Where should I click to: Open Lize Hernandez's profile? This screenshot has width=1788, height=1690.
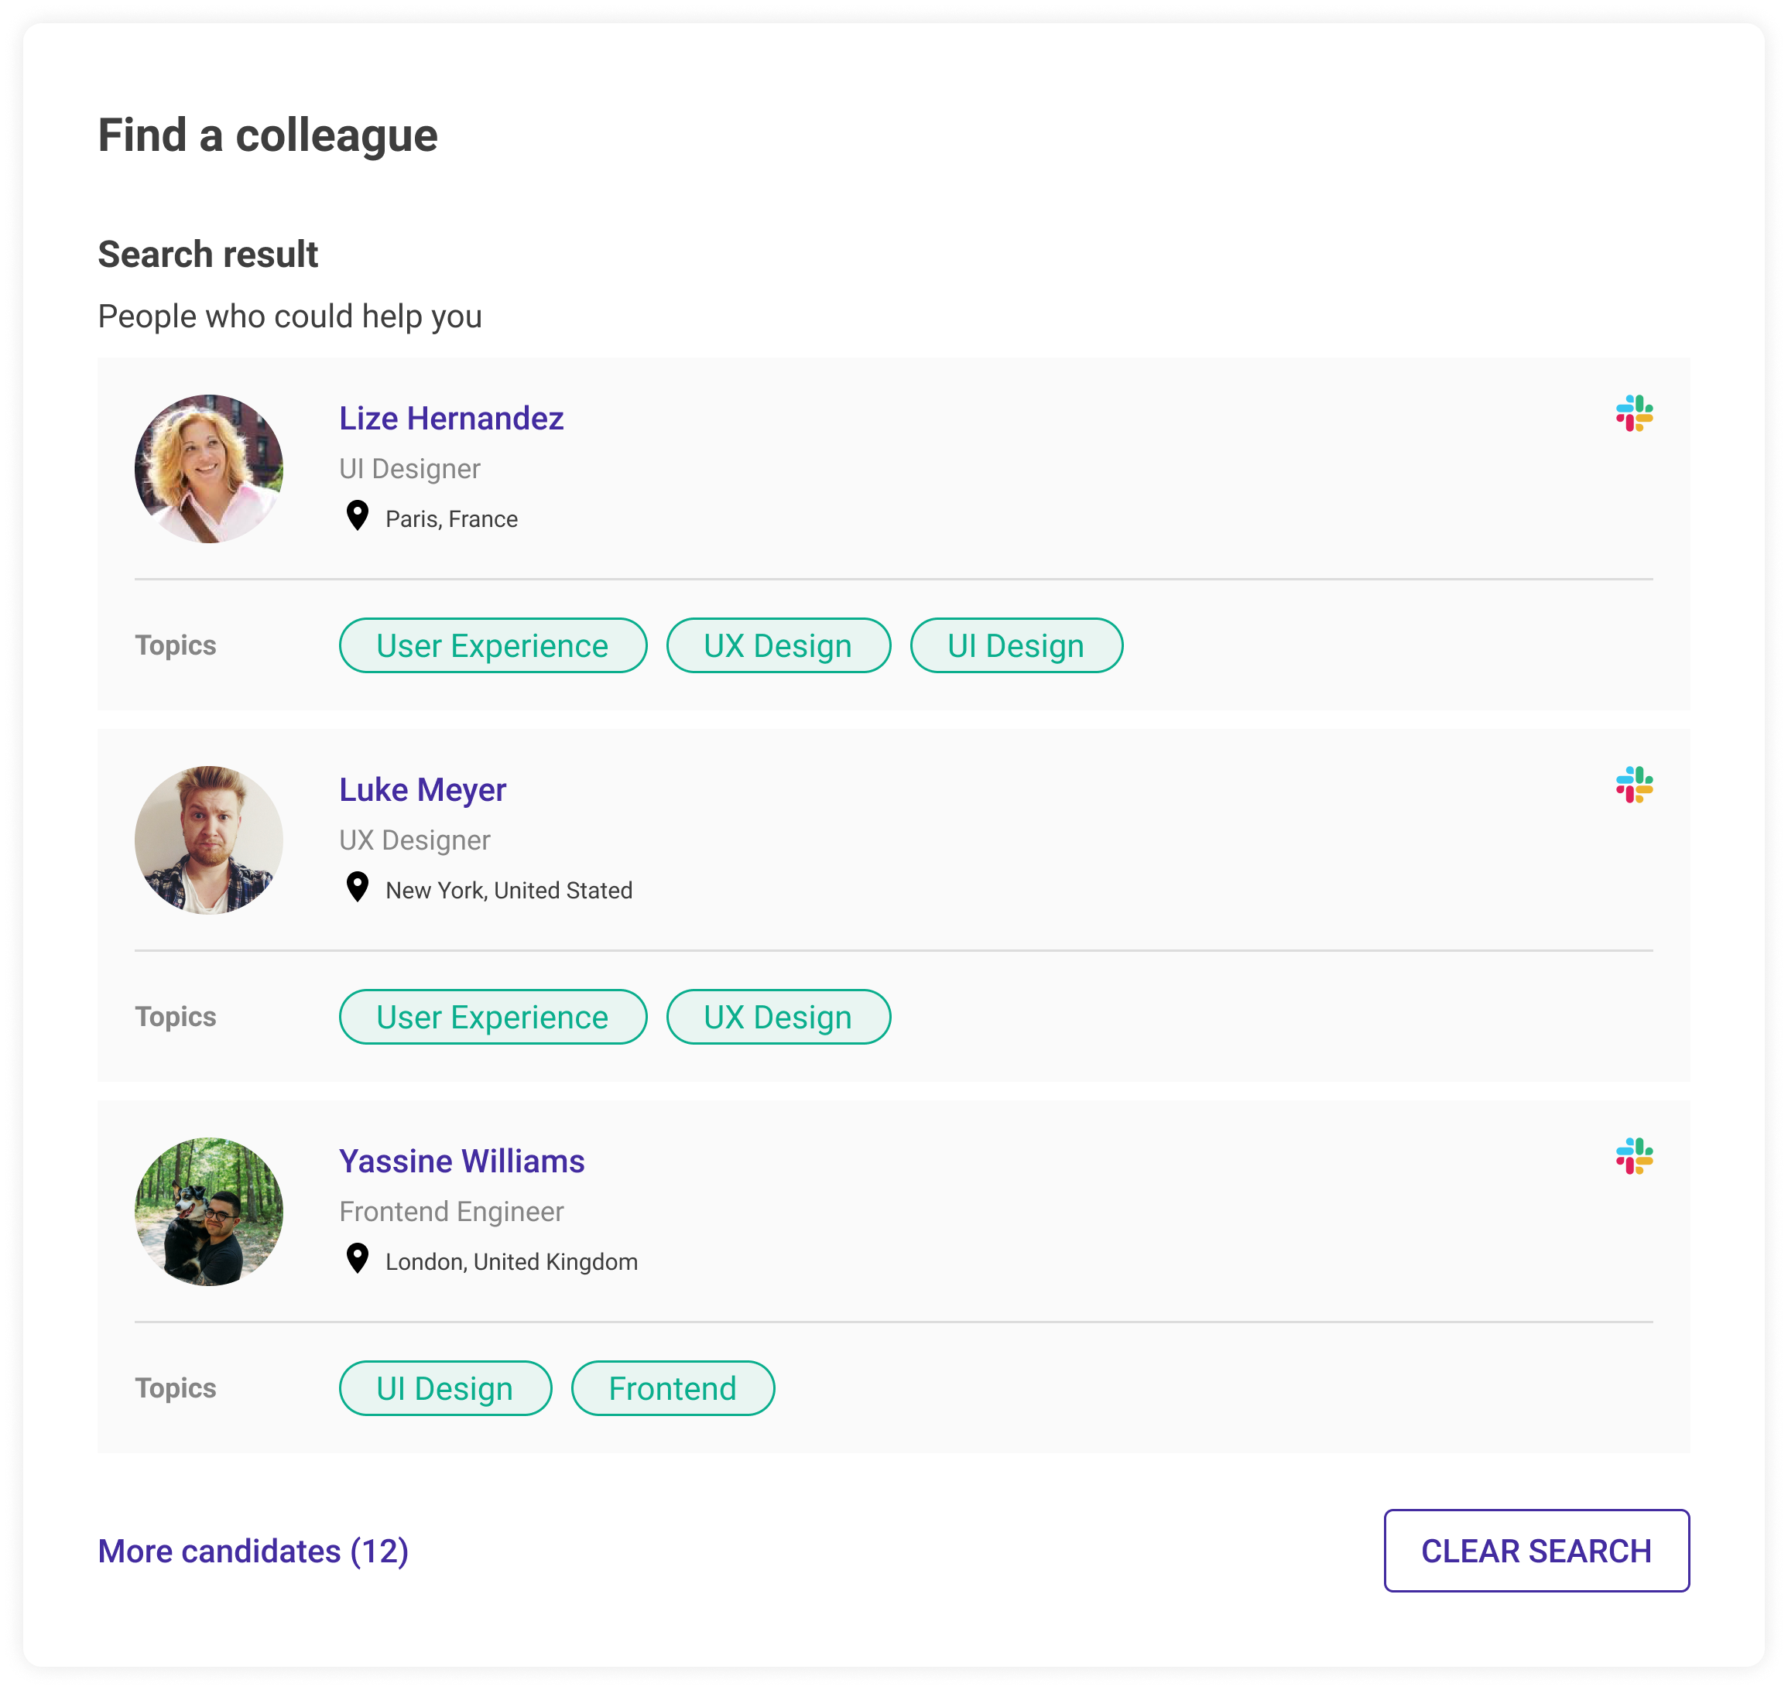[450, 418]
